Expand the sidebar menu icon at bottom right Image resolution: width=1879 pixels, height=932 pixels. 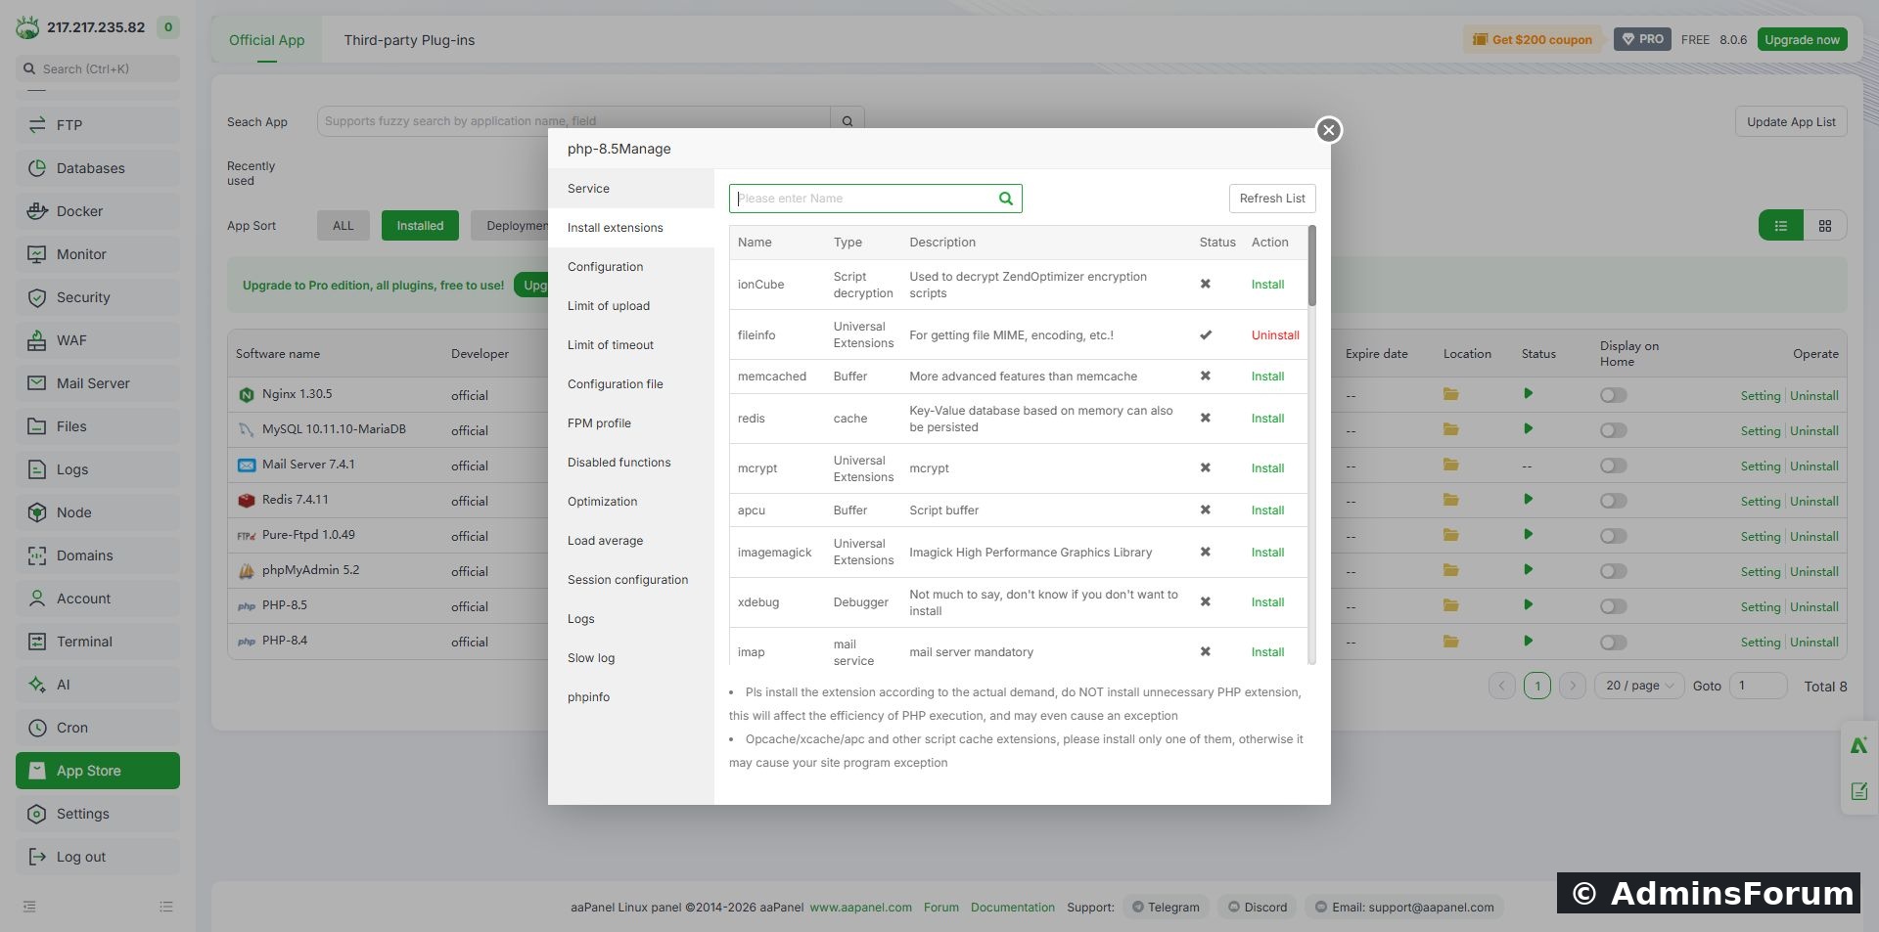click(x=166, y=907)
